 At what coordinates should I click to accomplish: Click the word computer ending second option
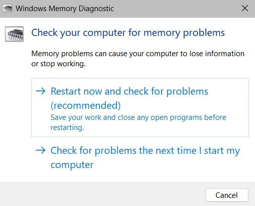pyautogui.click(x=72, y=165)
